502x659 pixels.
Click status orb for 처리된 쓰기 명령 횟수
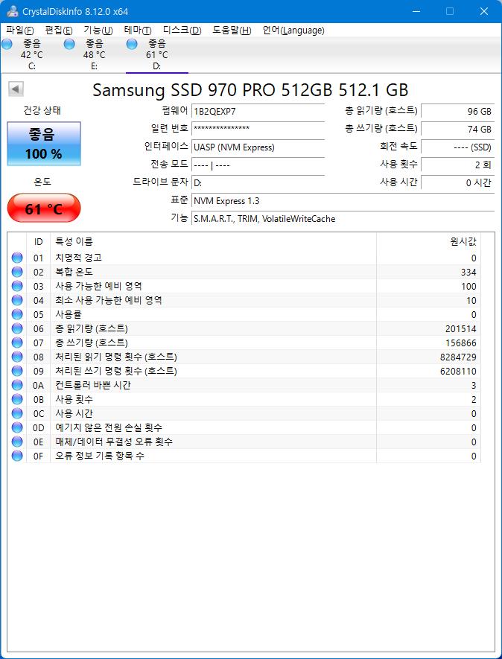pyautogui.click(x=17, y=371)
